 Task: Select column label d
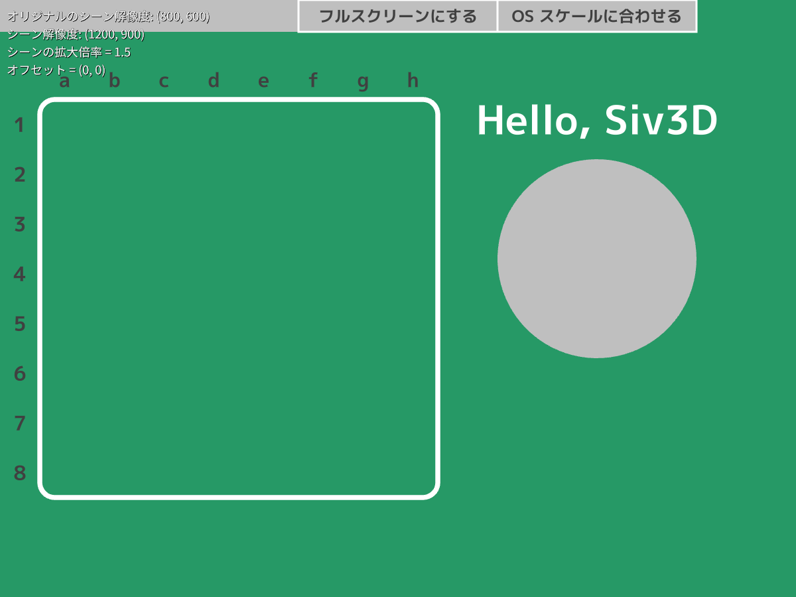point(214,80)
